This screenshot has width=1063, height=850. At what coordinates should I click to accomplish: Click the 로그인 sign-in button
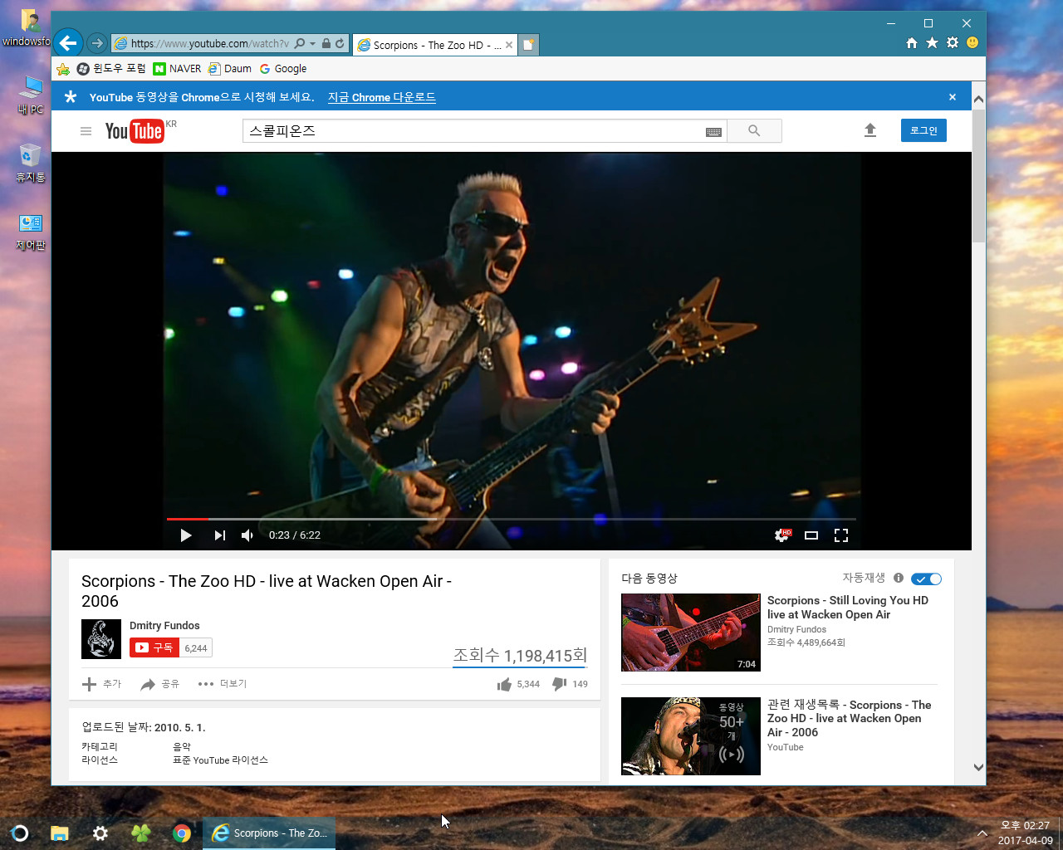(x=923, y=130)
